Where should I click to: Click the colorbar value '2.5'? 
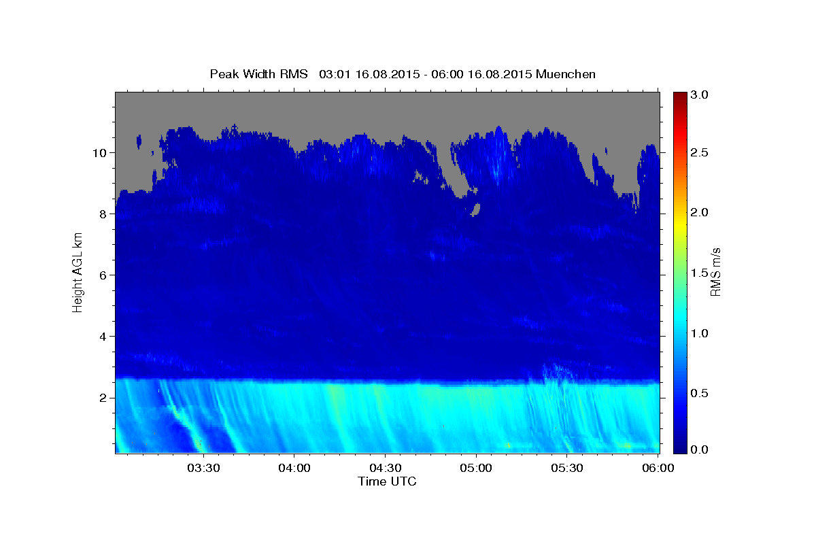click(x=700, y=153)
